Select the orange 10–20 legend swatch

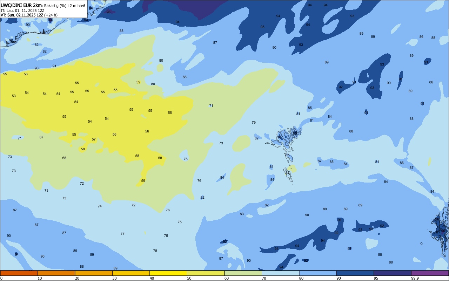pos(56,273)
